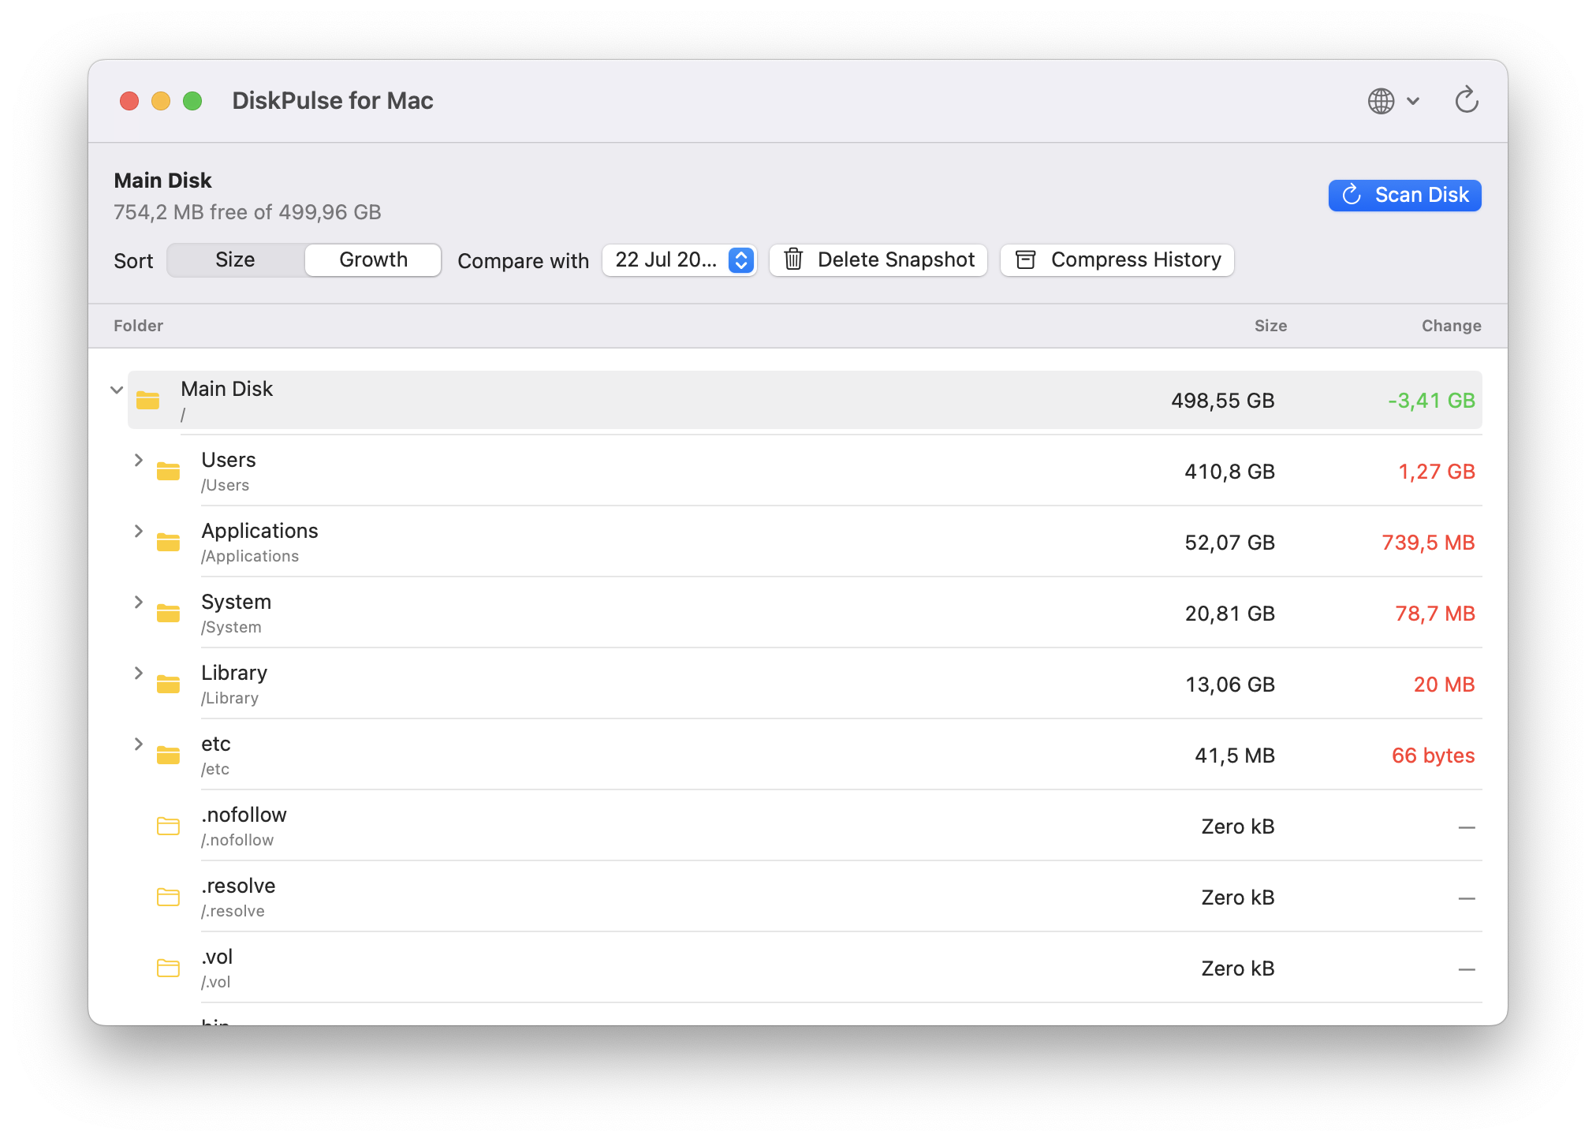This screenshot has width=1596, height=1142.
Task: Close the DiskPulse window
Action: click(129, 101)
